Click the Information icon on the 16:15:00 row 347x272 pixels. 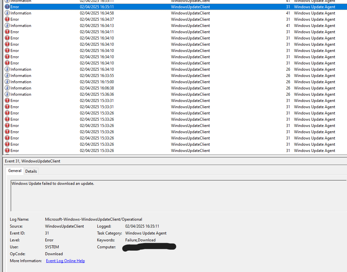tap(7, 82)
